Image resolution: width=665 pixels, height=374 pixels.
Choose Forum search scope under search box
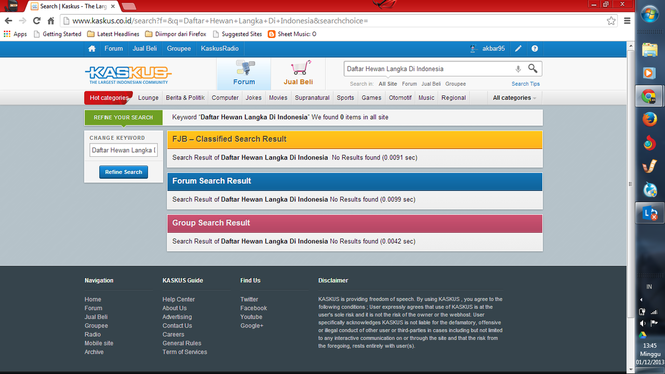coord(409,84)
